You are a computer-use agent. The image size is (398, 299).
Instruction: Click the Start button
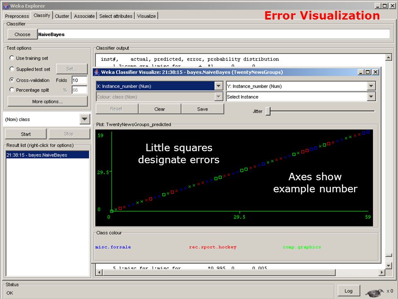click(x=26, y=134)
